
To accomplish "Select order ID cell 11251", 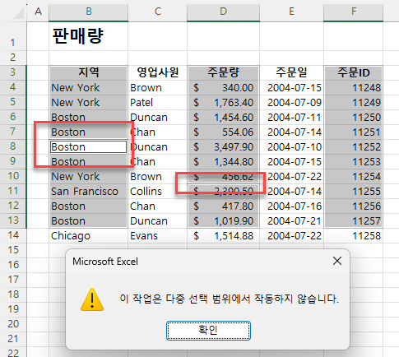I will coord(354,132).
